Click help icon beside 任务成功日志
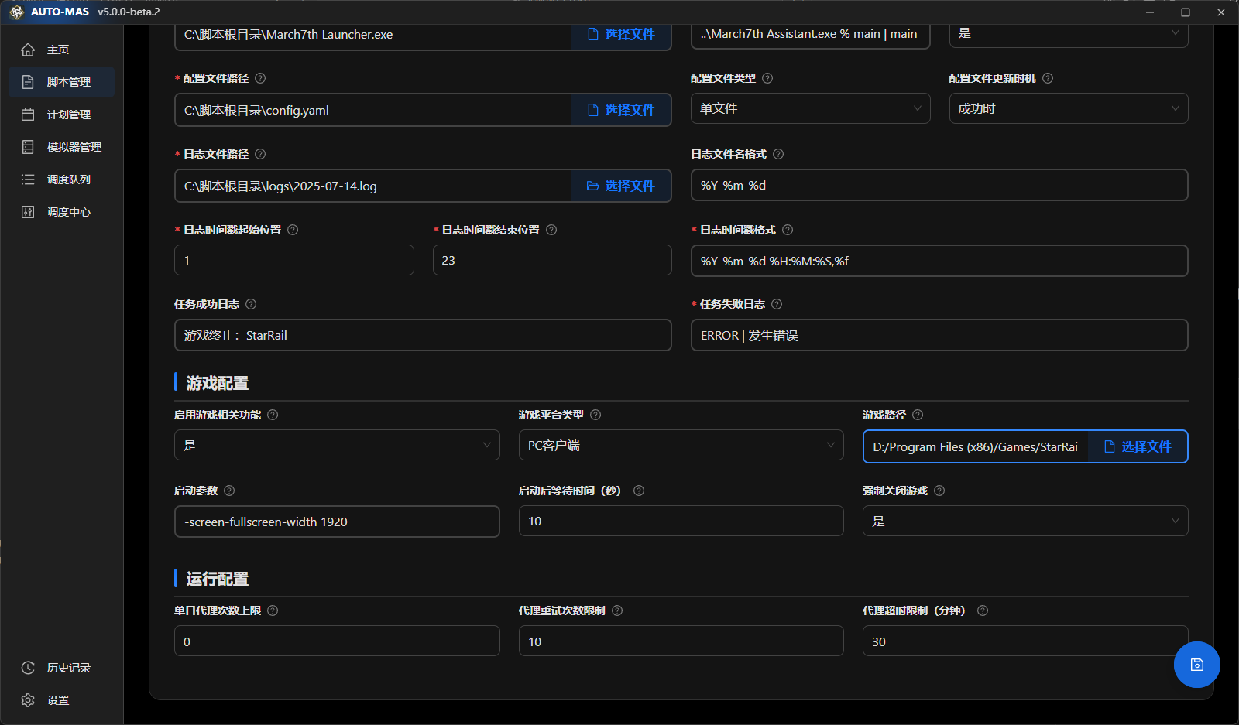This screenshot has height=725, width=1239. tap(251, 304)
